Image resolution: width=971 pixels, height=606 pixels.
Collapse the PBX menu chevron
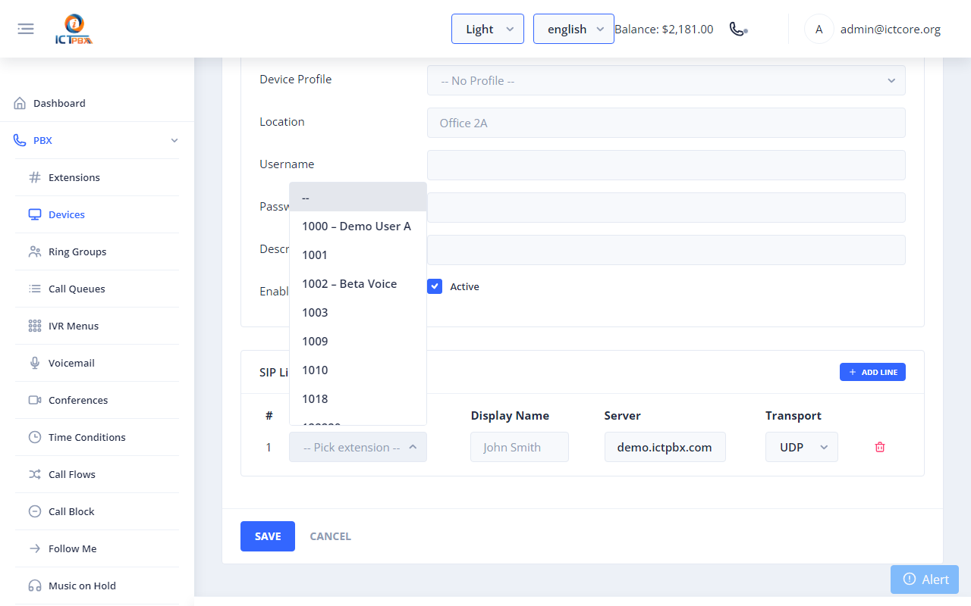(174, 141)
